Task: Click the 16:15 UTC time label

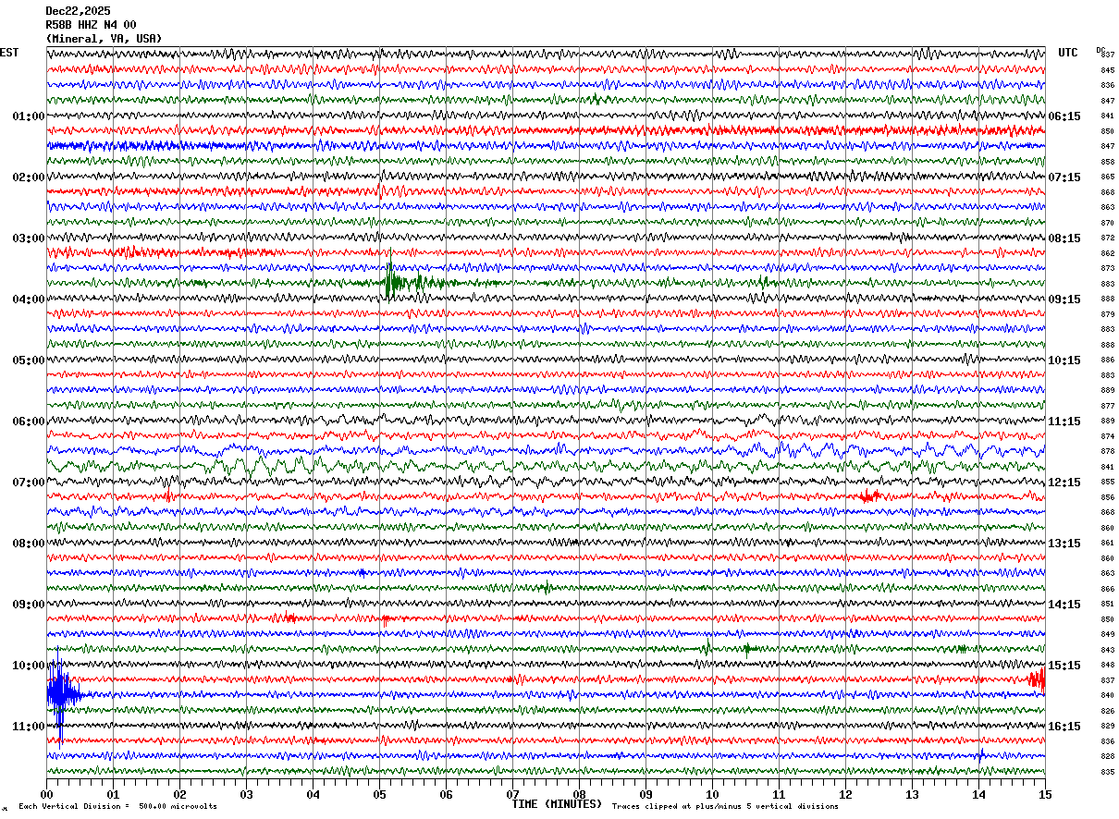Action: [x=1064, y=727]
